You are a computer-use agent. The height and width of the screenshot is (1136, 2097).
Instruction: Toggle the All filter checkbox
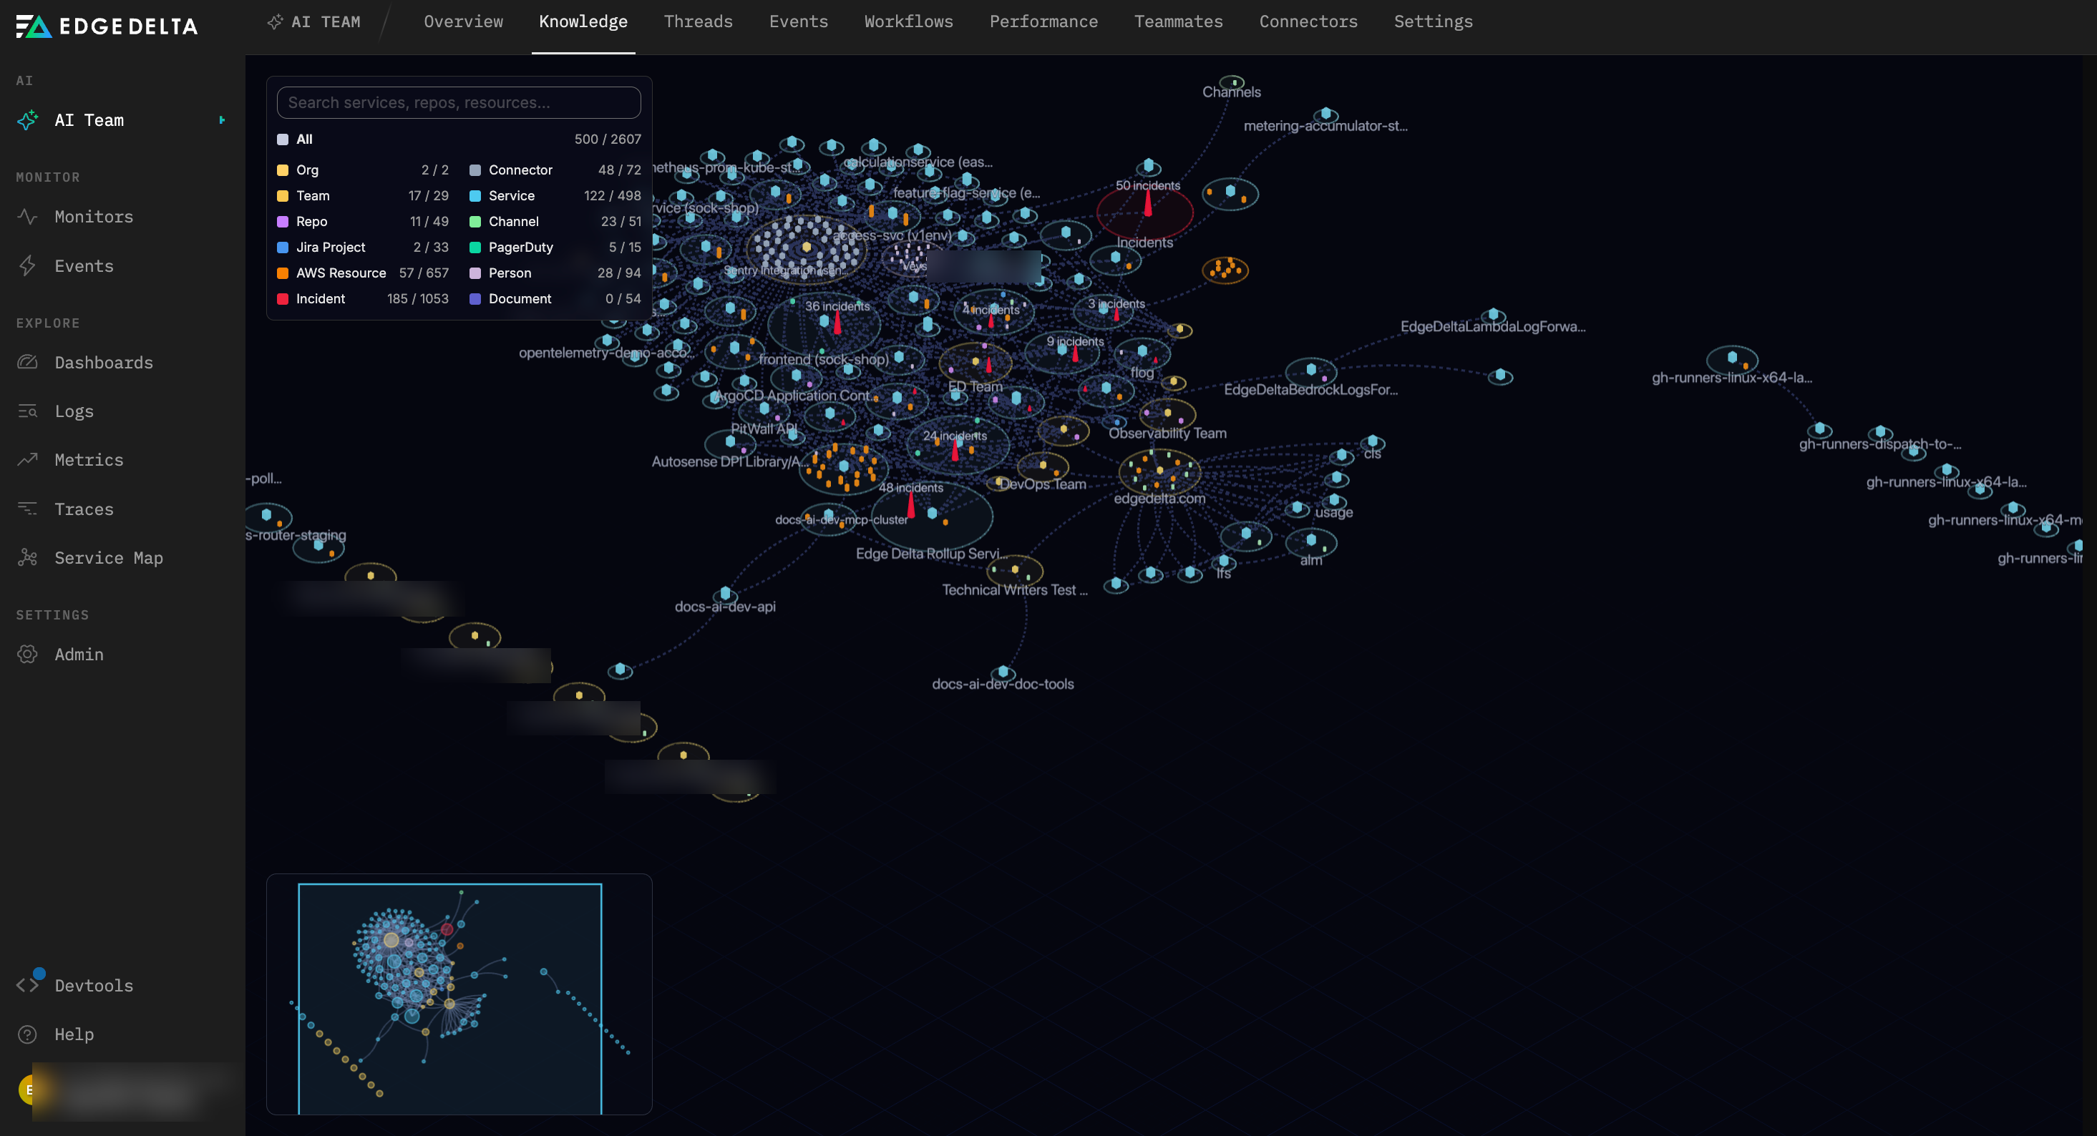[283, 139]
